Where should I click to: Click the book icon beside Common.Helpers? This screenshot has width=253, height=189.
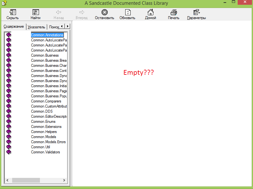click(9, 132)
